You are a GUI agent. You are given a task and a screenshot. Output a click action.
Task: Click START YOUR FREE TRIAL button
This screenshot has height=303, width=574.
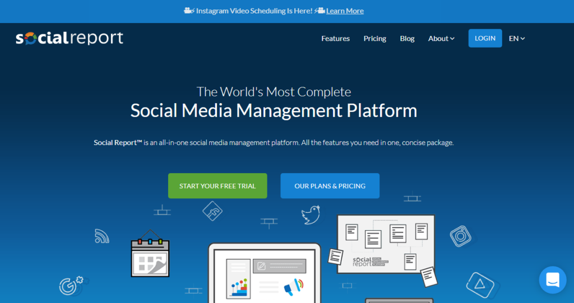tap(217, 186)
